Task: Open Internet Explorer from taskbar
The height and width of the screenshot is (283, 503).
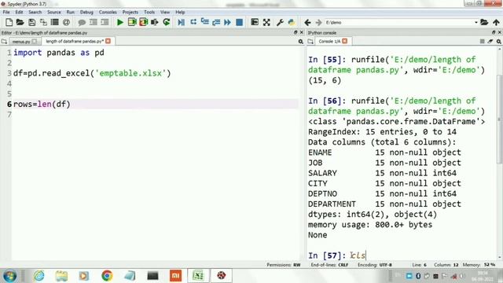Action: 39,276
